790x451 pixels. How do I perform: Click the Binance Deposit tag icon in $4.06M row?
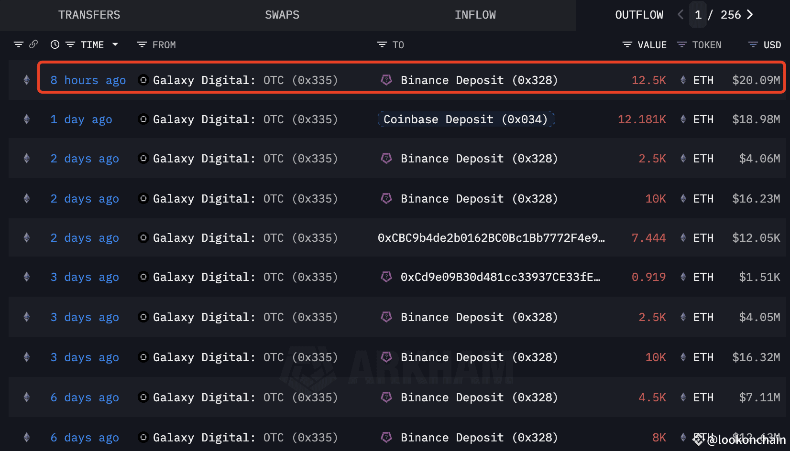(386, 158)
